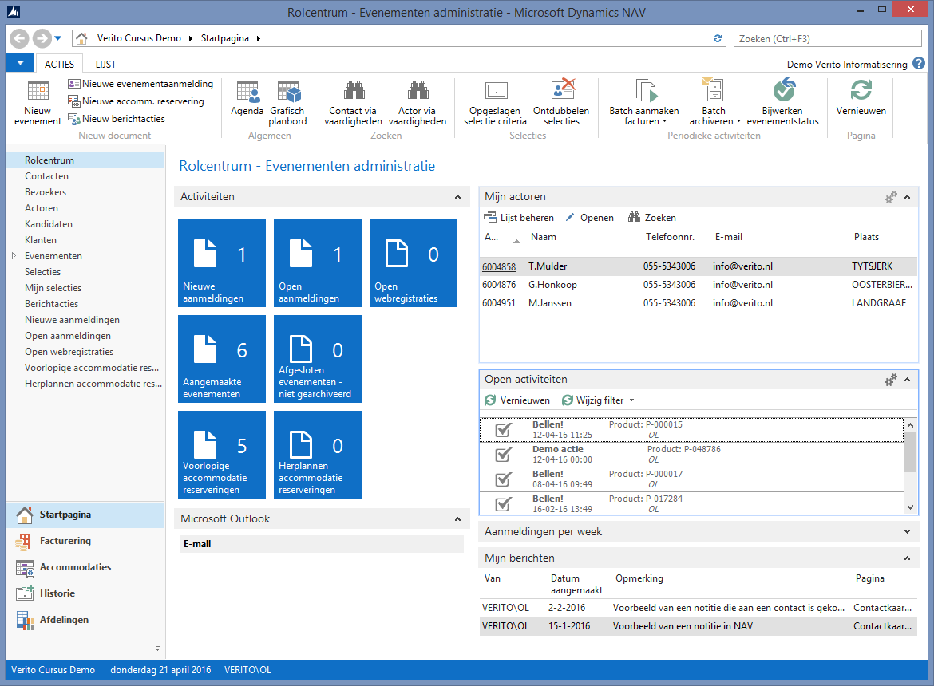Search Actor via vaardigheden
Screen dimensions: 934x686
418,102
